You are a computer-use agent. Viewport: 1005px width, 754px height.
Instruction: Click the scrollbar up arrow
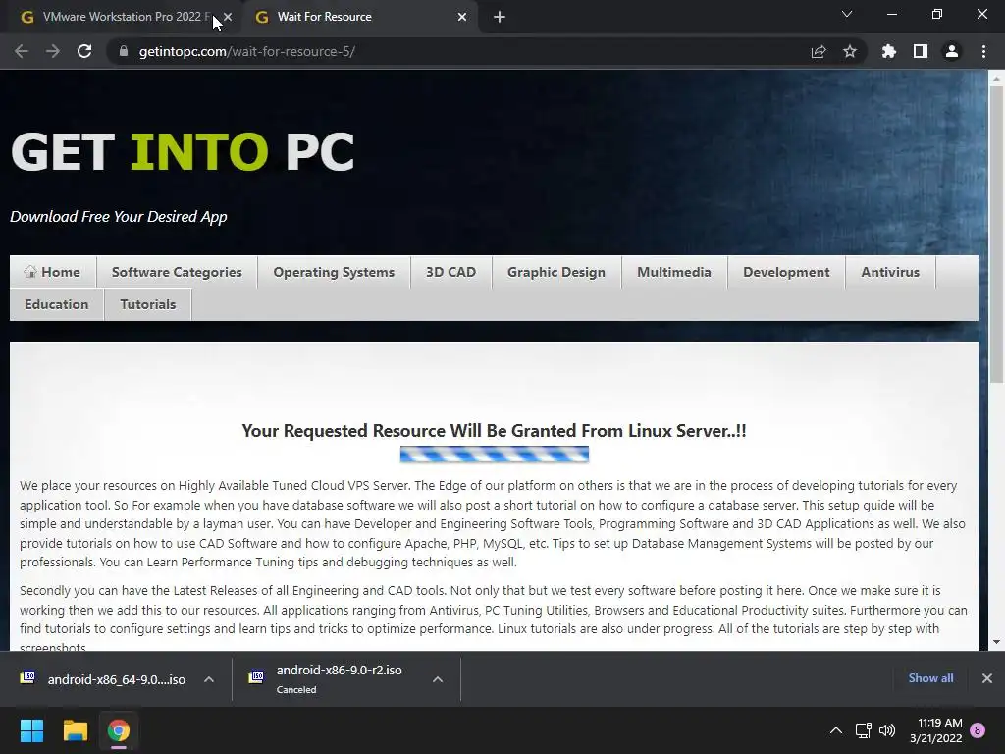[996, 79]
